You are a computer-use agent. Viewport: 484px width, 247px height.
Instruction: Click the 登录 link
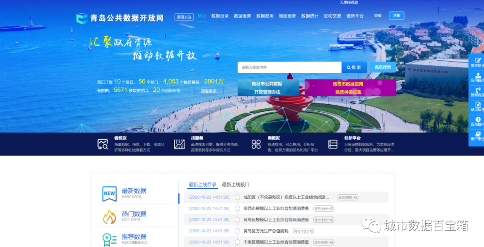coord(378,15)
